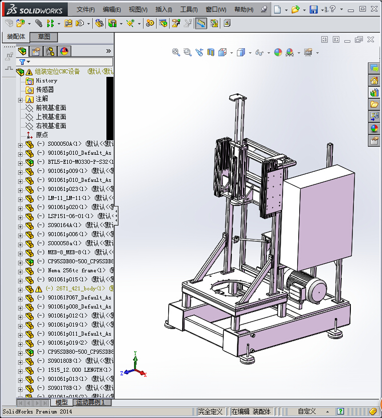This screenshot has width=382, height=418.
Task: Open the 帮助(H) menu
Action: (244, 10)
